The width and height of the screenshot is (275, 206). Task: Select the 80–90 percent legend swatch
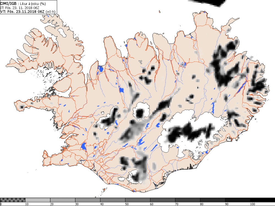click(x=213, y=200)
